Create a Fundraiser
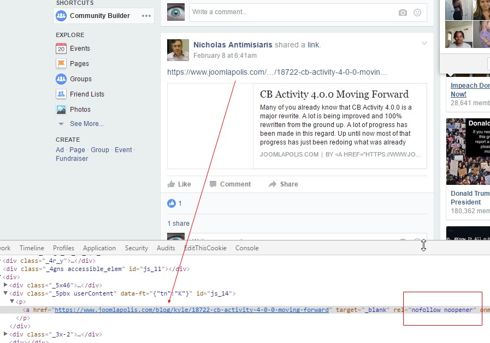This screenshot has height=343, width=490. point(72,159)
